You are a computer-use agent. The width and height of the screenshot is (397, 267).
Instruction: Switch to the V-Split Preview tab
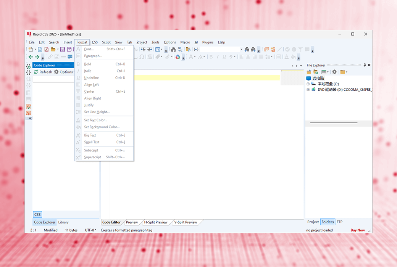[x=186, y=222]
